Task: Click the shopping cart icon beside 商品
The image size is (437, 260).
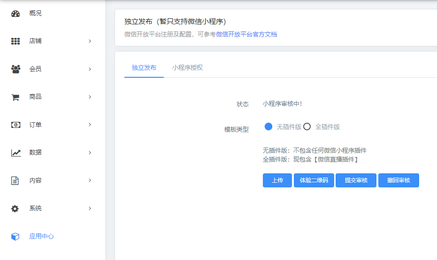Action: click(x=15, y=97)
